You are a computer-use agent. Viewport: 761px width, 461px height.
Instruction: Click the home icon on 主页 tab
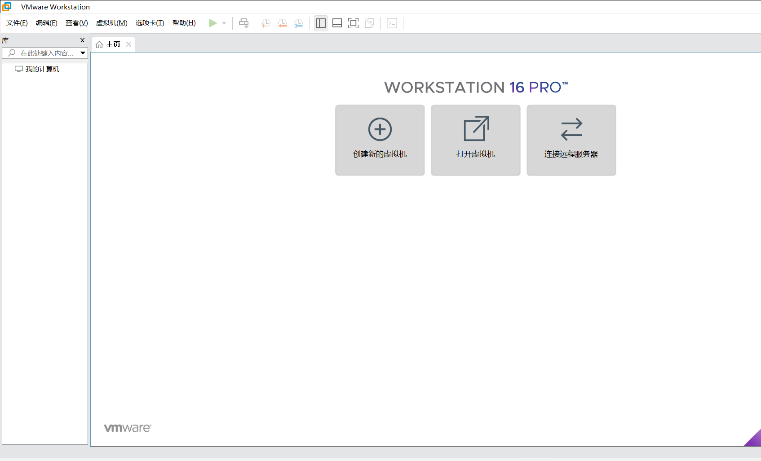[x=99, y=44]
